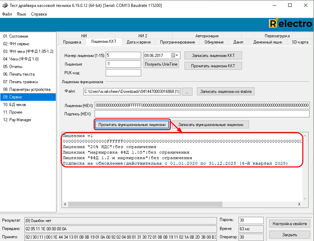Focus the Подпись (HEX) text field
This screenshot has width=314, height=241.
coord(202,114)
